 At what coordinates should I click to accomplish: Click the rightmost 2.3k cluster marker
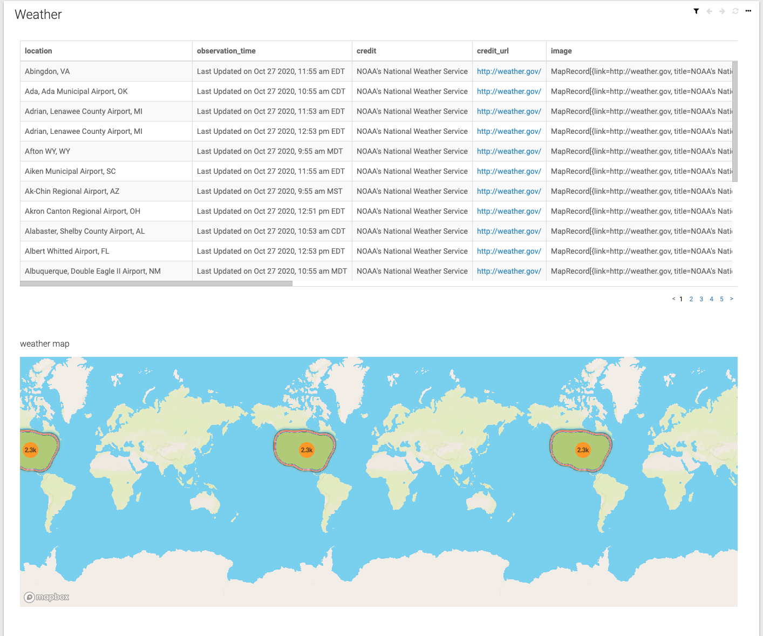(x=582, y=449)
